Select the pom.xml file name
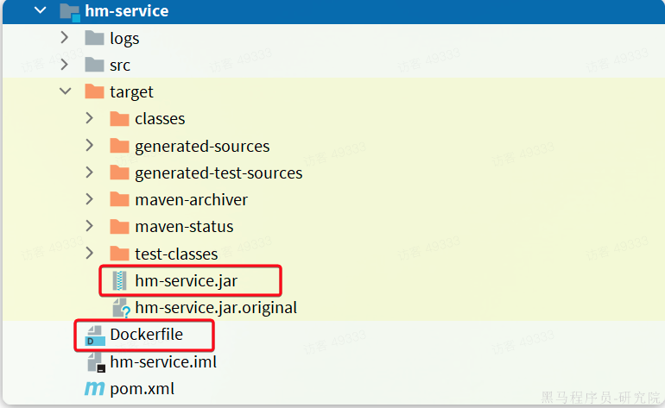665x408 pixels. 142,388
